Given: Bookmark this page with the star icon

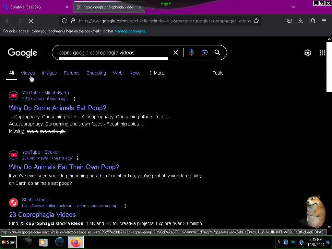Looking at the screenshot, I should click(256, 21).
